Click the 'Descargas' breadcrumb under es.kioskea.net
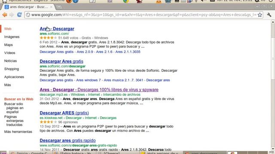 coord(108,118)
